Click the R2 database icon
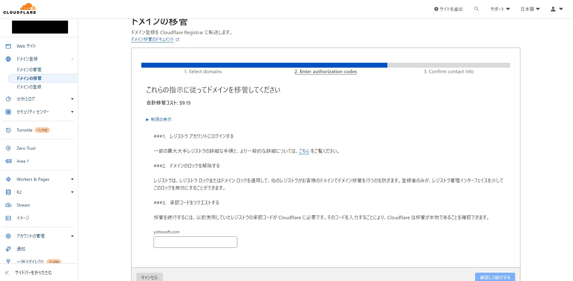The image size is (573, 281). coord(8,192)
